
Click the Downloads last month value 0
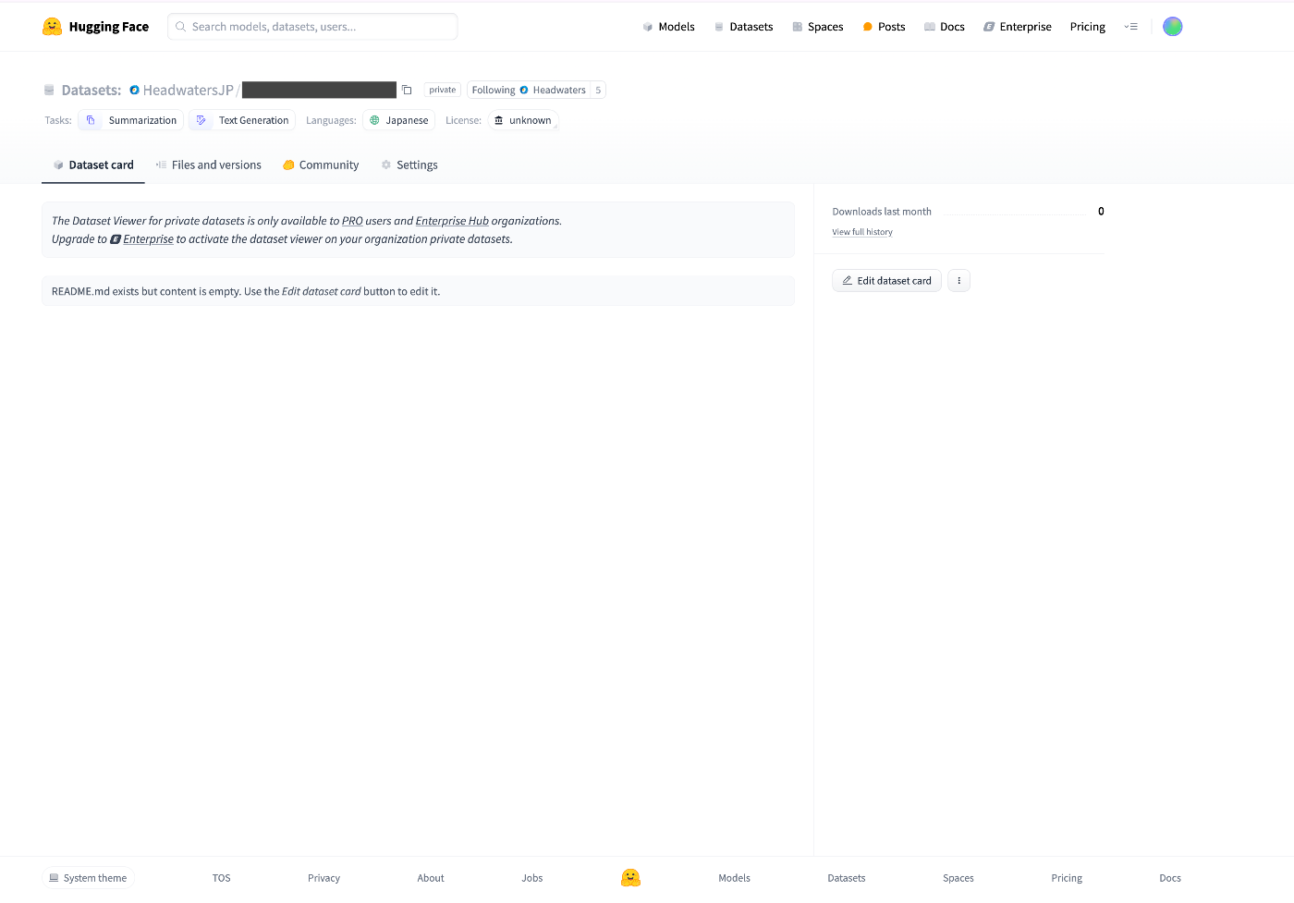click(1101, 212)
